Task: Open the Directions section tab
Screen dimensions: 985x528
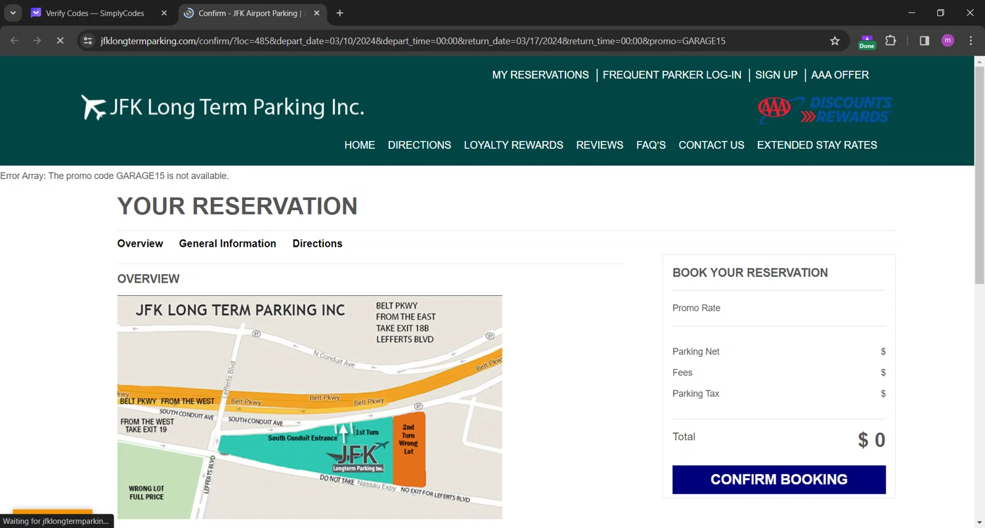Action: tap(317, 243)
